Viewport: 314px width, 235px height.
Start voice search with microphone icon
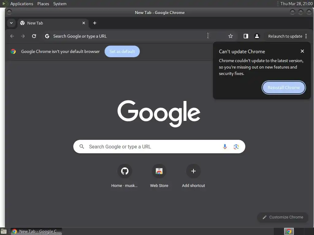click(225, 147)
